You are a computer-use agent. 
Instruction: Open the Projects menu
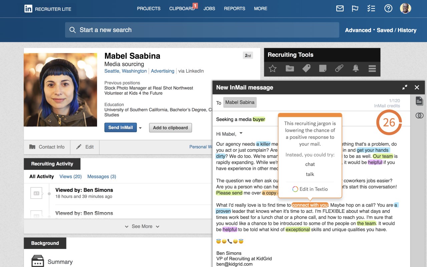(148, 9)
